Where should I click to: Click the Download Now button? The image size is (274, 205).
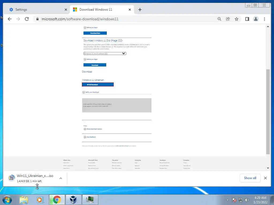95,33
